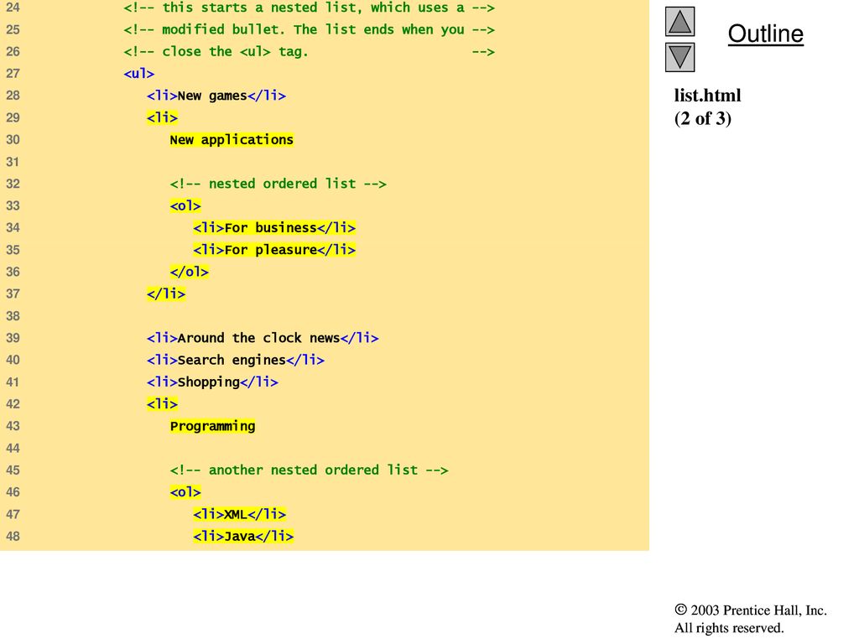
Task: Select the opening <ul> tag on line 27
Action: [x=139, y=74]
